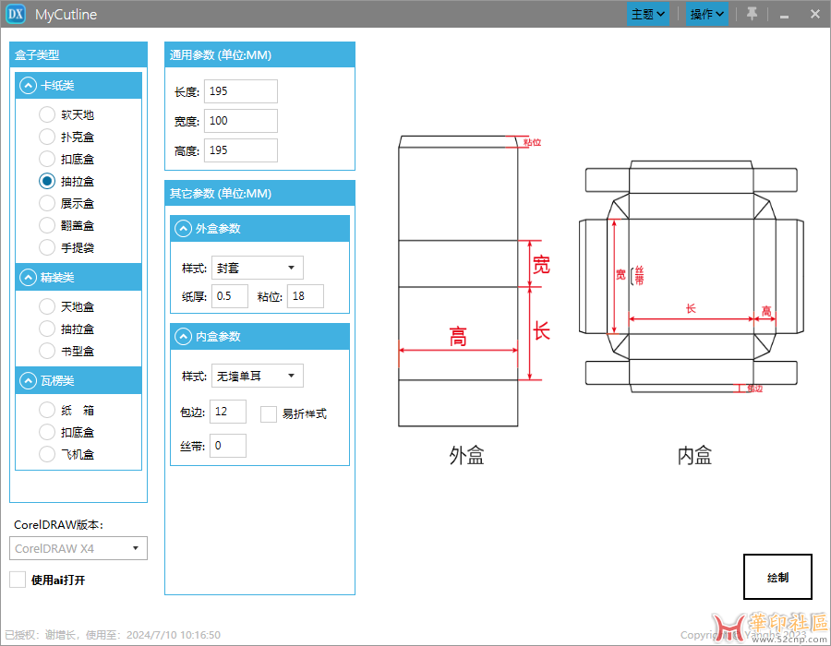Collapse the 卡纸类 section chevron icon

(x=27, y=86)
